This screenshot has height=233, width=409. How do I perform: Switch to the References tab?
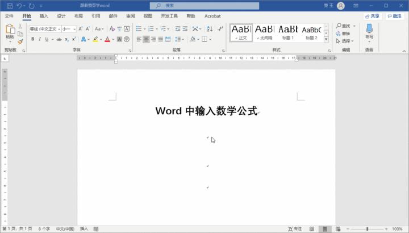[96, 16]
